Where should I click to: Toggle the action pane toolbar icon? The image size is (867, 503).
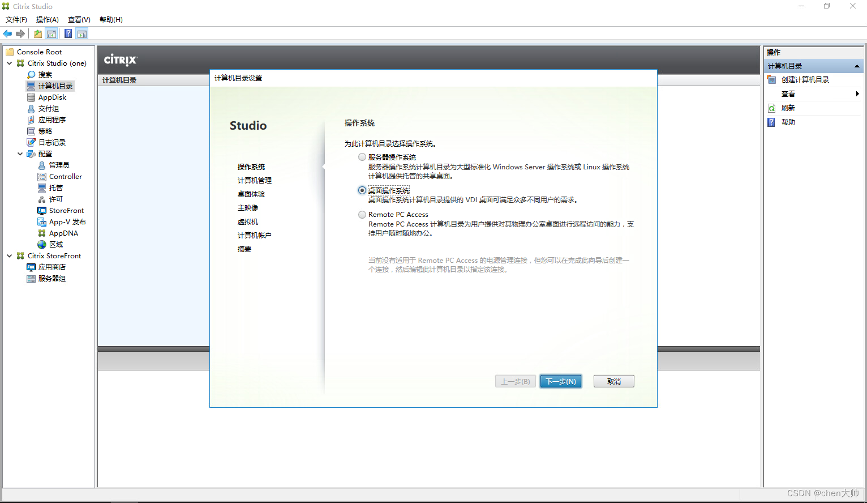(82, 34)
